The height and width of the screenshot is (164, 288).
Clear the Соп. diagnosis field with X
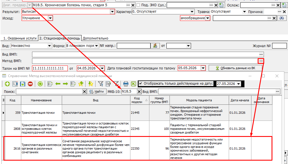(216, 5)
